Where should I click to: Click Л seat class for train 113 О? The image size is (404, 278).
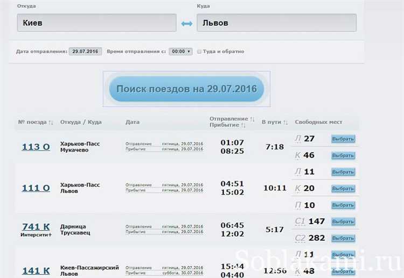pos(298,139)
